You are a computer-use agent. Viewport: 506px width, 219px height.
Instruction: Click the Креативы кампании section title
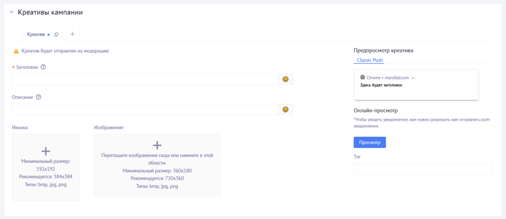coord(50,12)
